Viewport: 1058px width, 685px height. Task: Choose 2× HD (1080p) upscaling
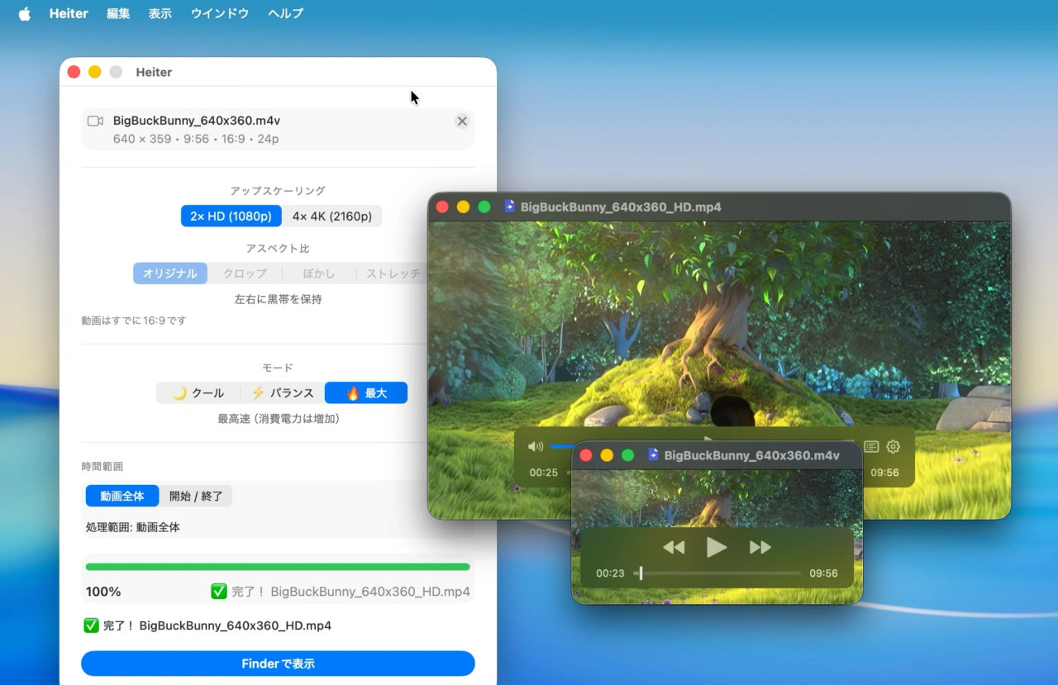231,216
